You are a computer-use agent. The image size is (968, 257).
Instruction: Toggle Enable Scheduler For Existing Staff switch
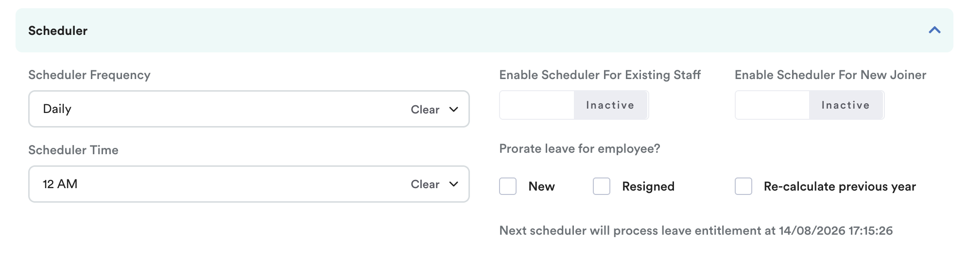coord(574,105)
